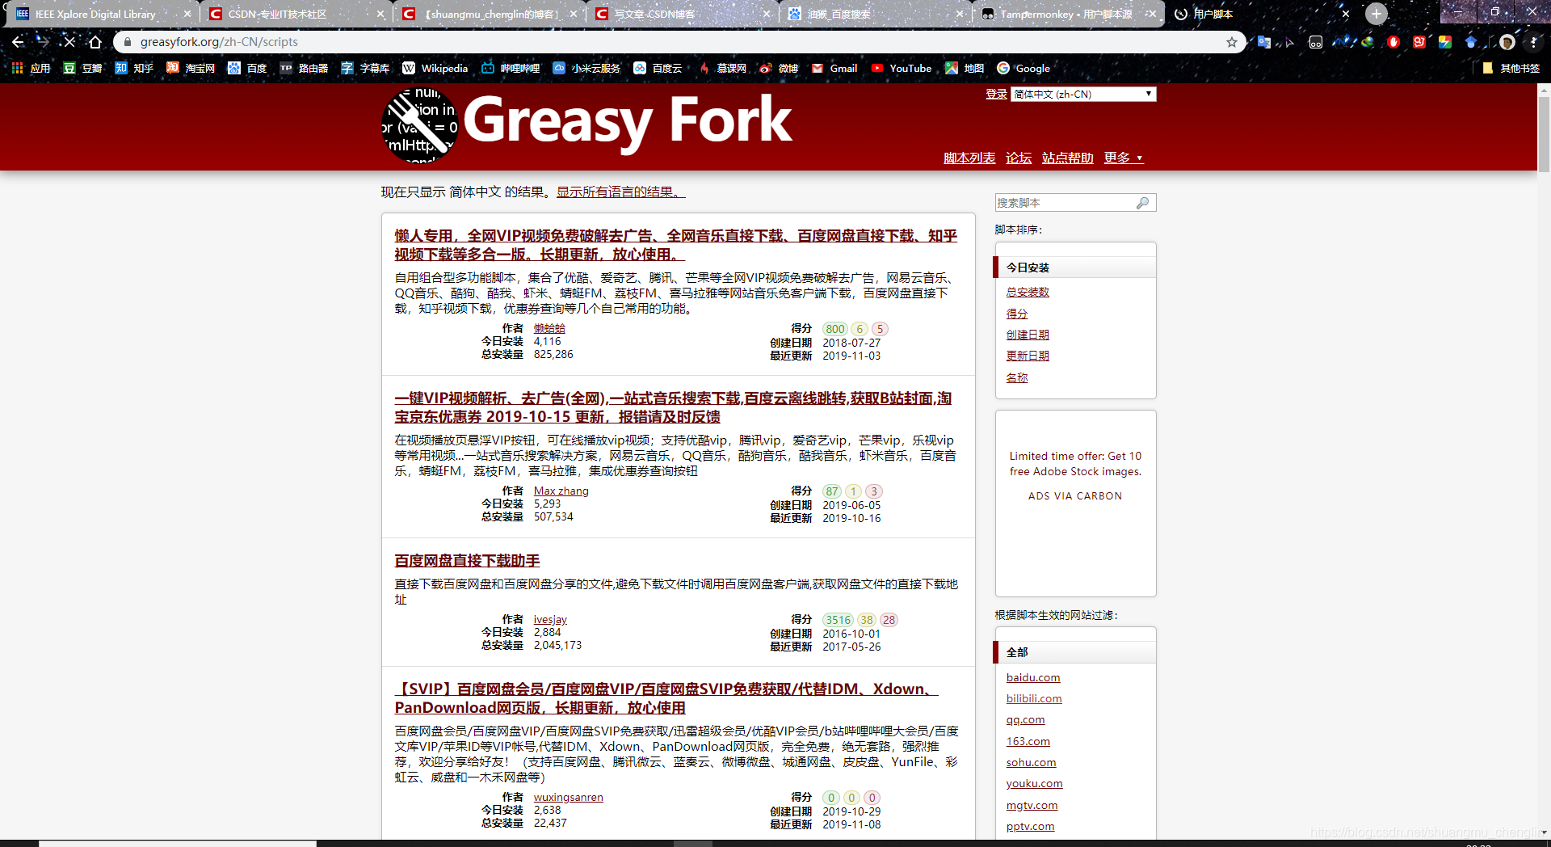This screenshot has width=1551, height=847.
Task: Open the 其他书签 bookmarks folder
Action: tap(1511, 69)
